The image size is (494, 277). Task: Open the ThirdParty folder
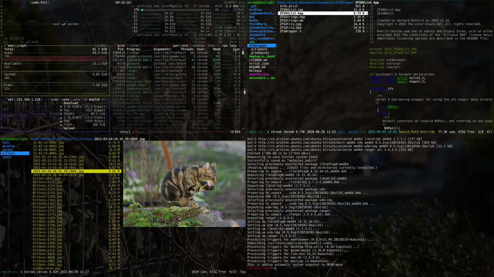tap(262, 24)
